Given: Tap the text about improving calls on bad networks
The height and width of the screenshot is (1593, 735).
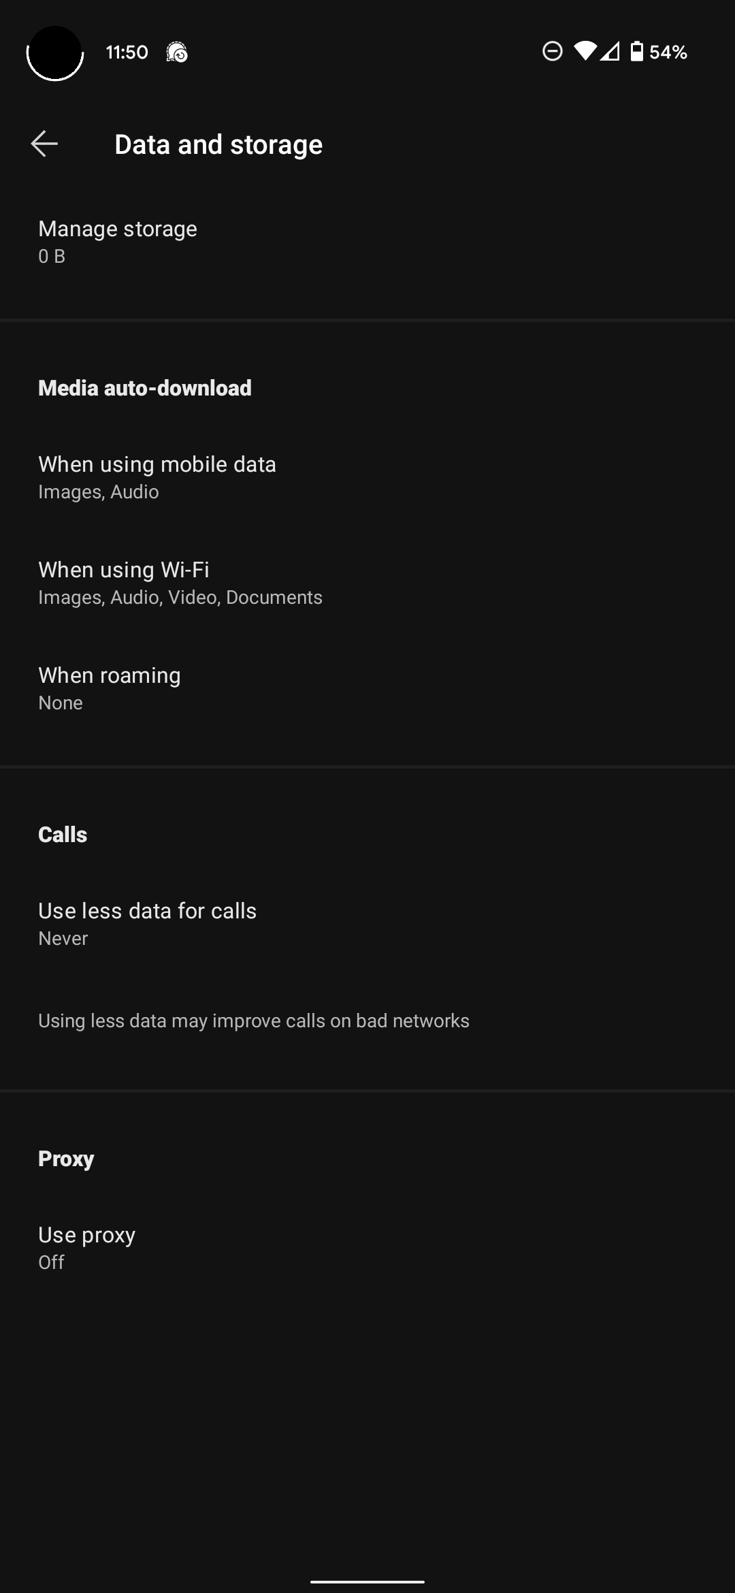Looking at the screenshot, I should point(253,1020).
